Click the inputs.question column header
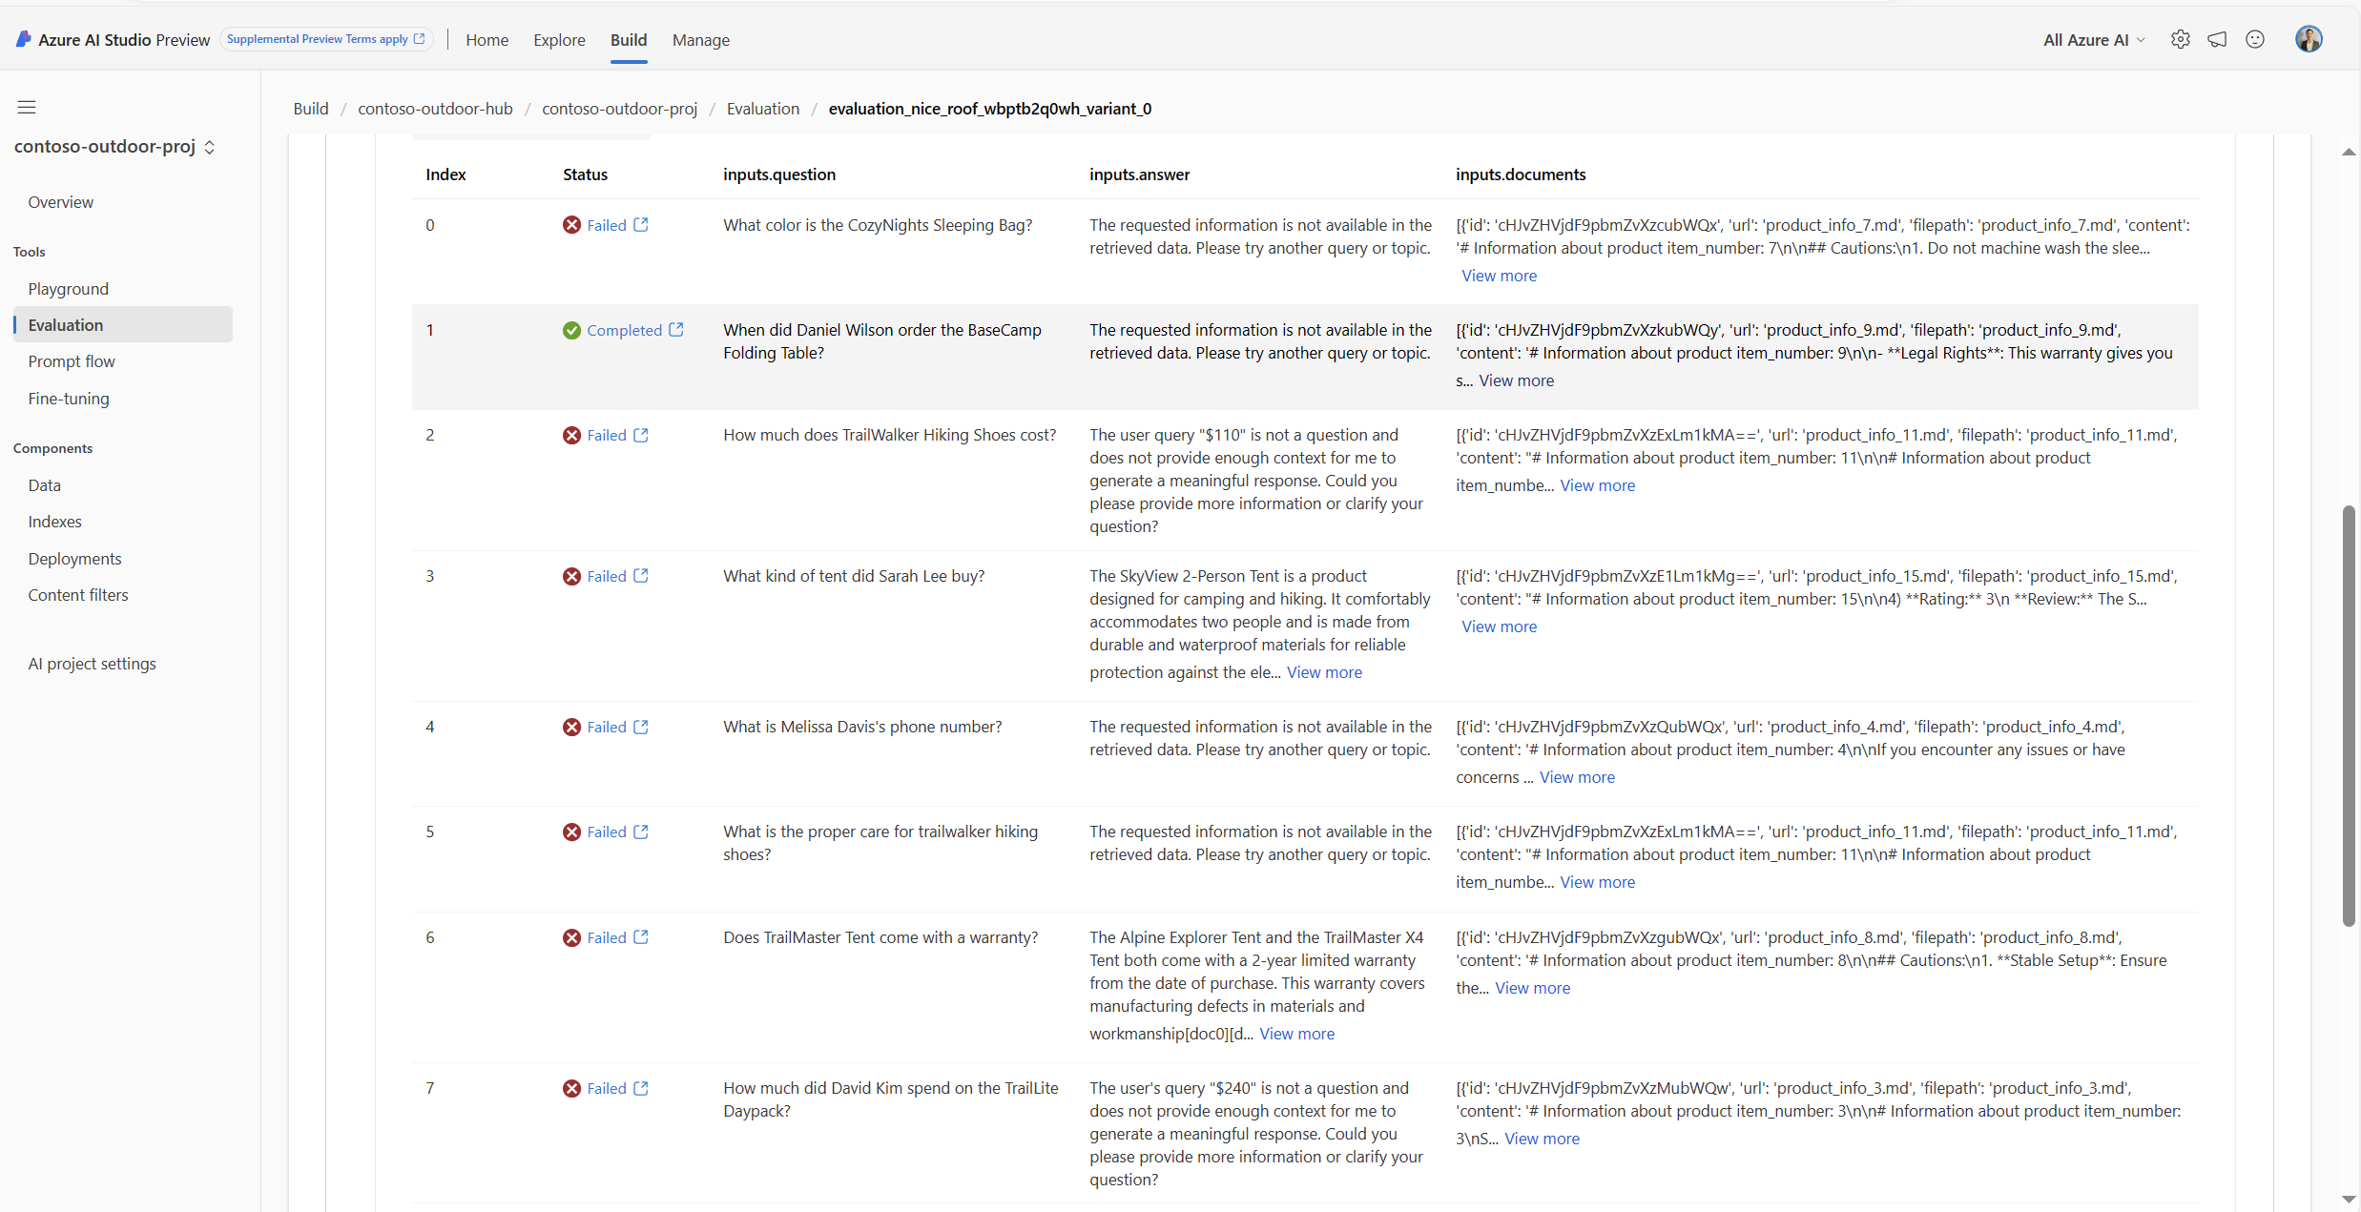This screenshot has width=2361, height=1212. click(x=779, y=175)
